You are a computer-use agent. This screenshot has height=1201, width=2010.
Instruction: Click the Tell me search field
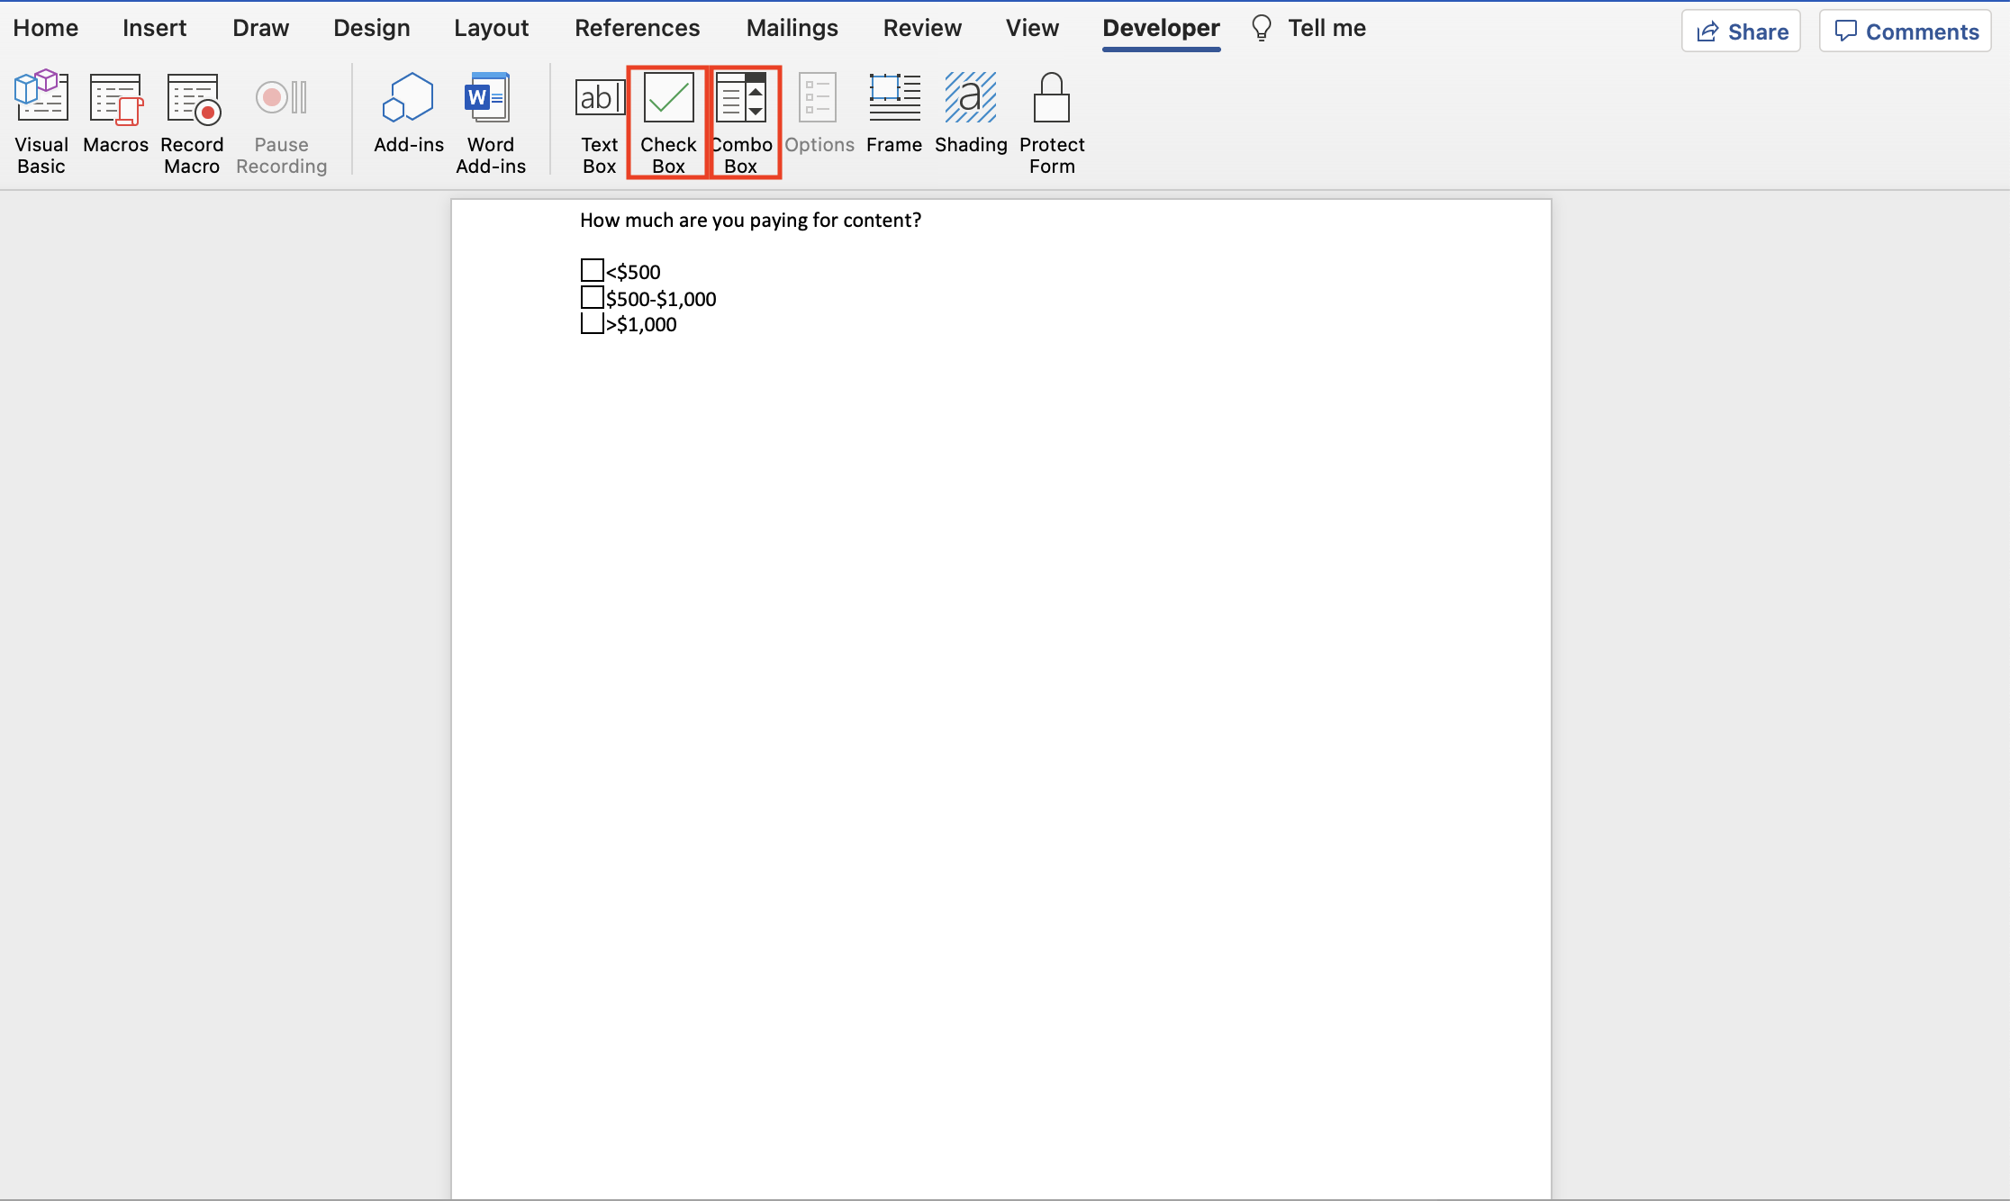(x=1326, y=28)
